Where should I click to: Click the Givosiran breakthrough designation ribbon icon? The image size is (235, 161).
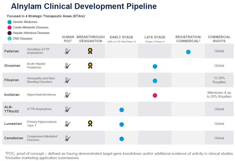coord(90,66)
